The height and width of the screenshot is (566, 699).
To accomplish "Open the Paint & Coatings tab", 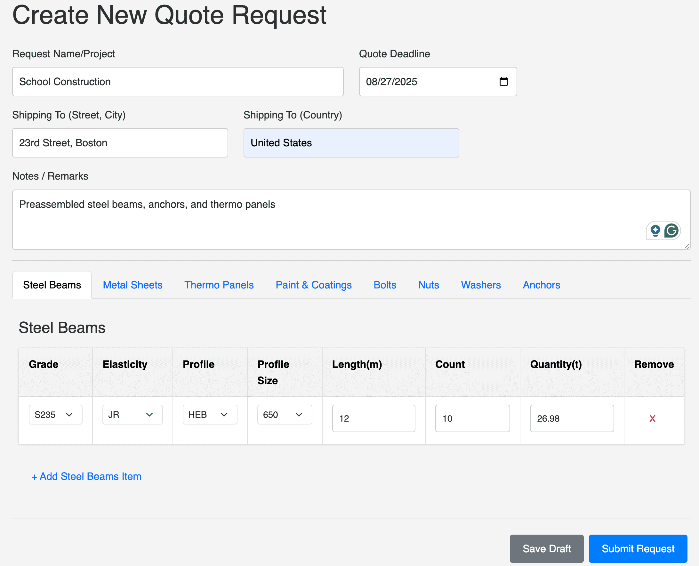I will (x=313, y=285).
